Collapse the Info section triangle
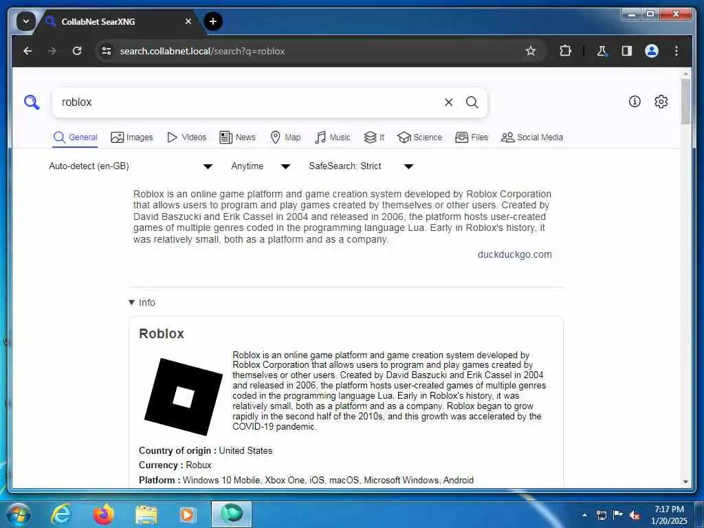The width and height of the screenshot is (704, 528). [131, 302]
